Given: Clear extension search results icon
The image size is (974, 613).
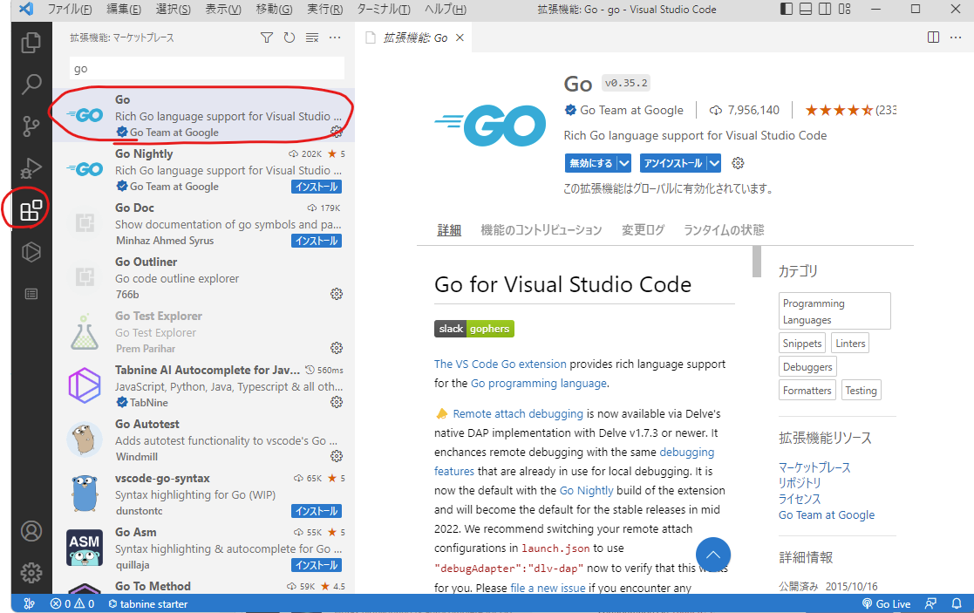Looking at the screenshot, I should pyautogui.click(x=312, y=37).
